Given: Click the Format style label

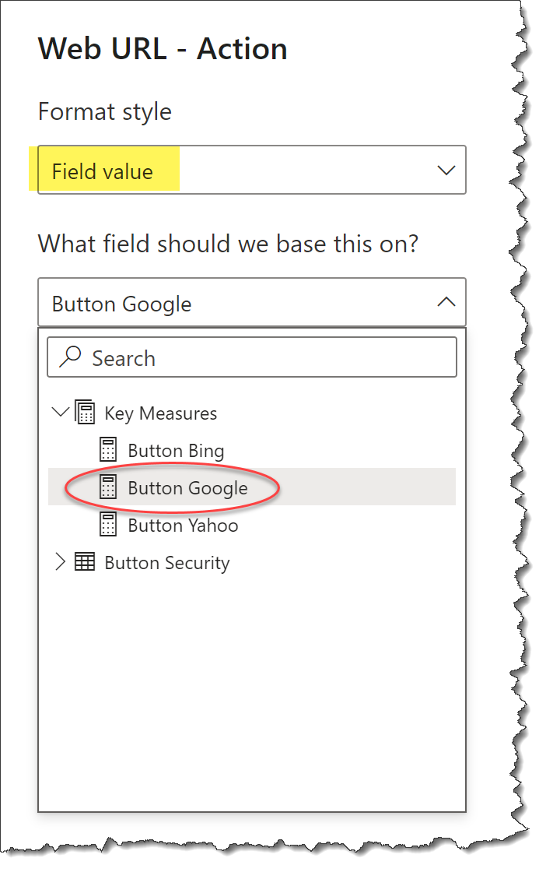Looking at the screenshot, I should pyautogui.click(x=104, y=112).
